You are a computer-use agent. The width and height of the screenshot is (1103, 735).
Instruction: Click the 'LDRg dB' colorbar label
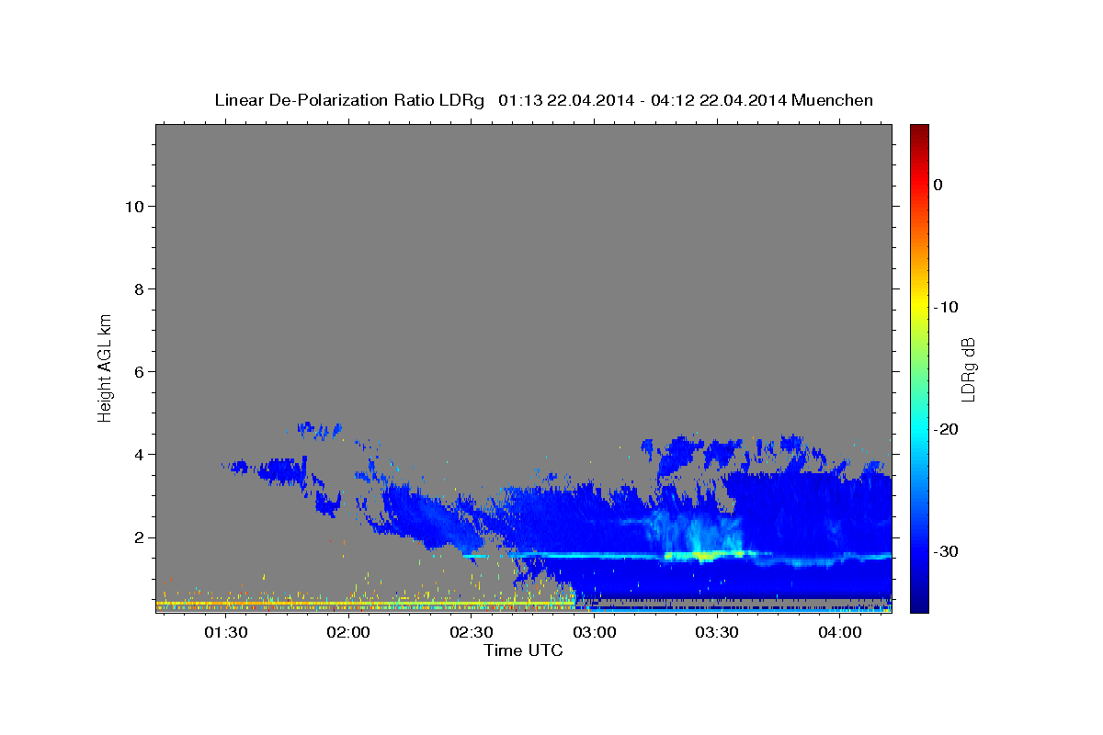(967, 369)
